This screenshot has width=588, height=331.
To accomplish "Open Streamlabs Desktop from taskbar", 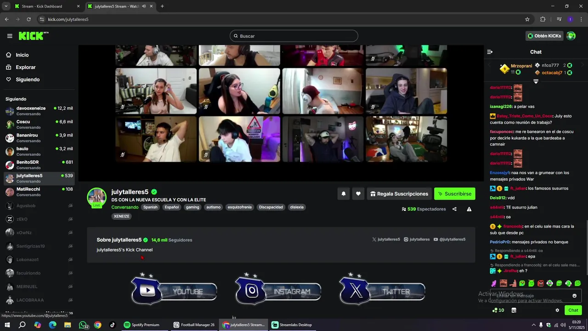I will (292, 325).
